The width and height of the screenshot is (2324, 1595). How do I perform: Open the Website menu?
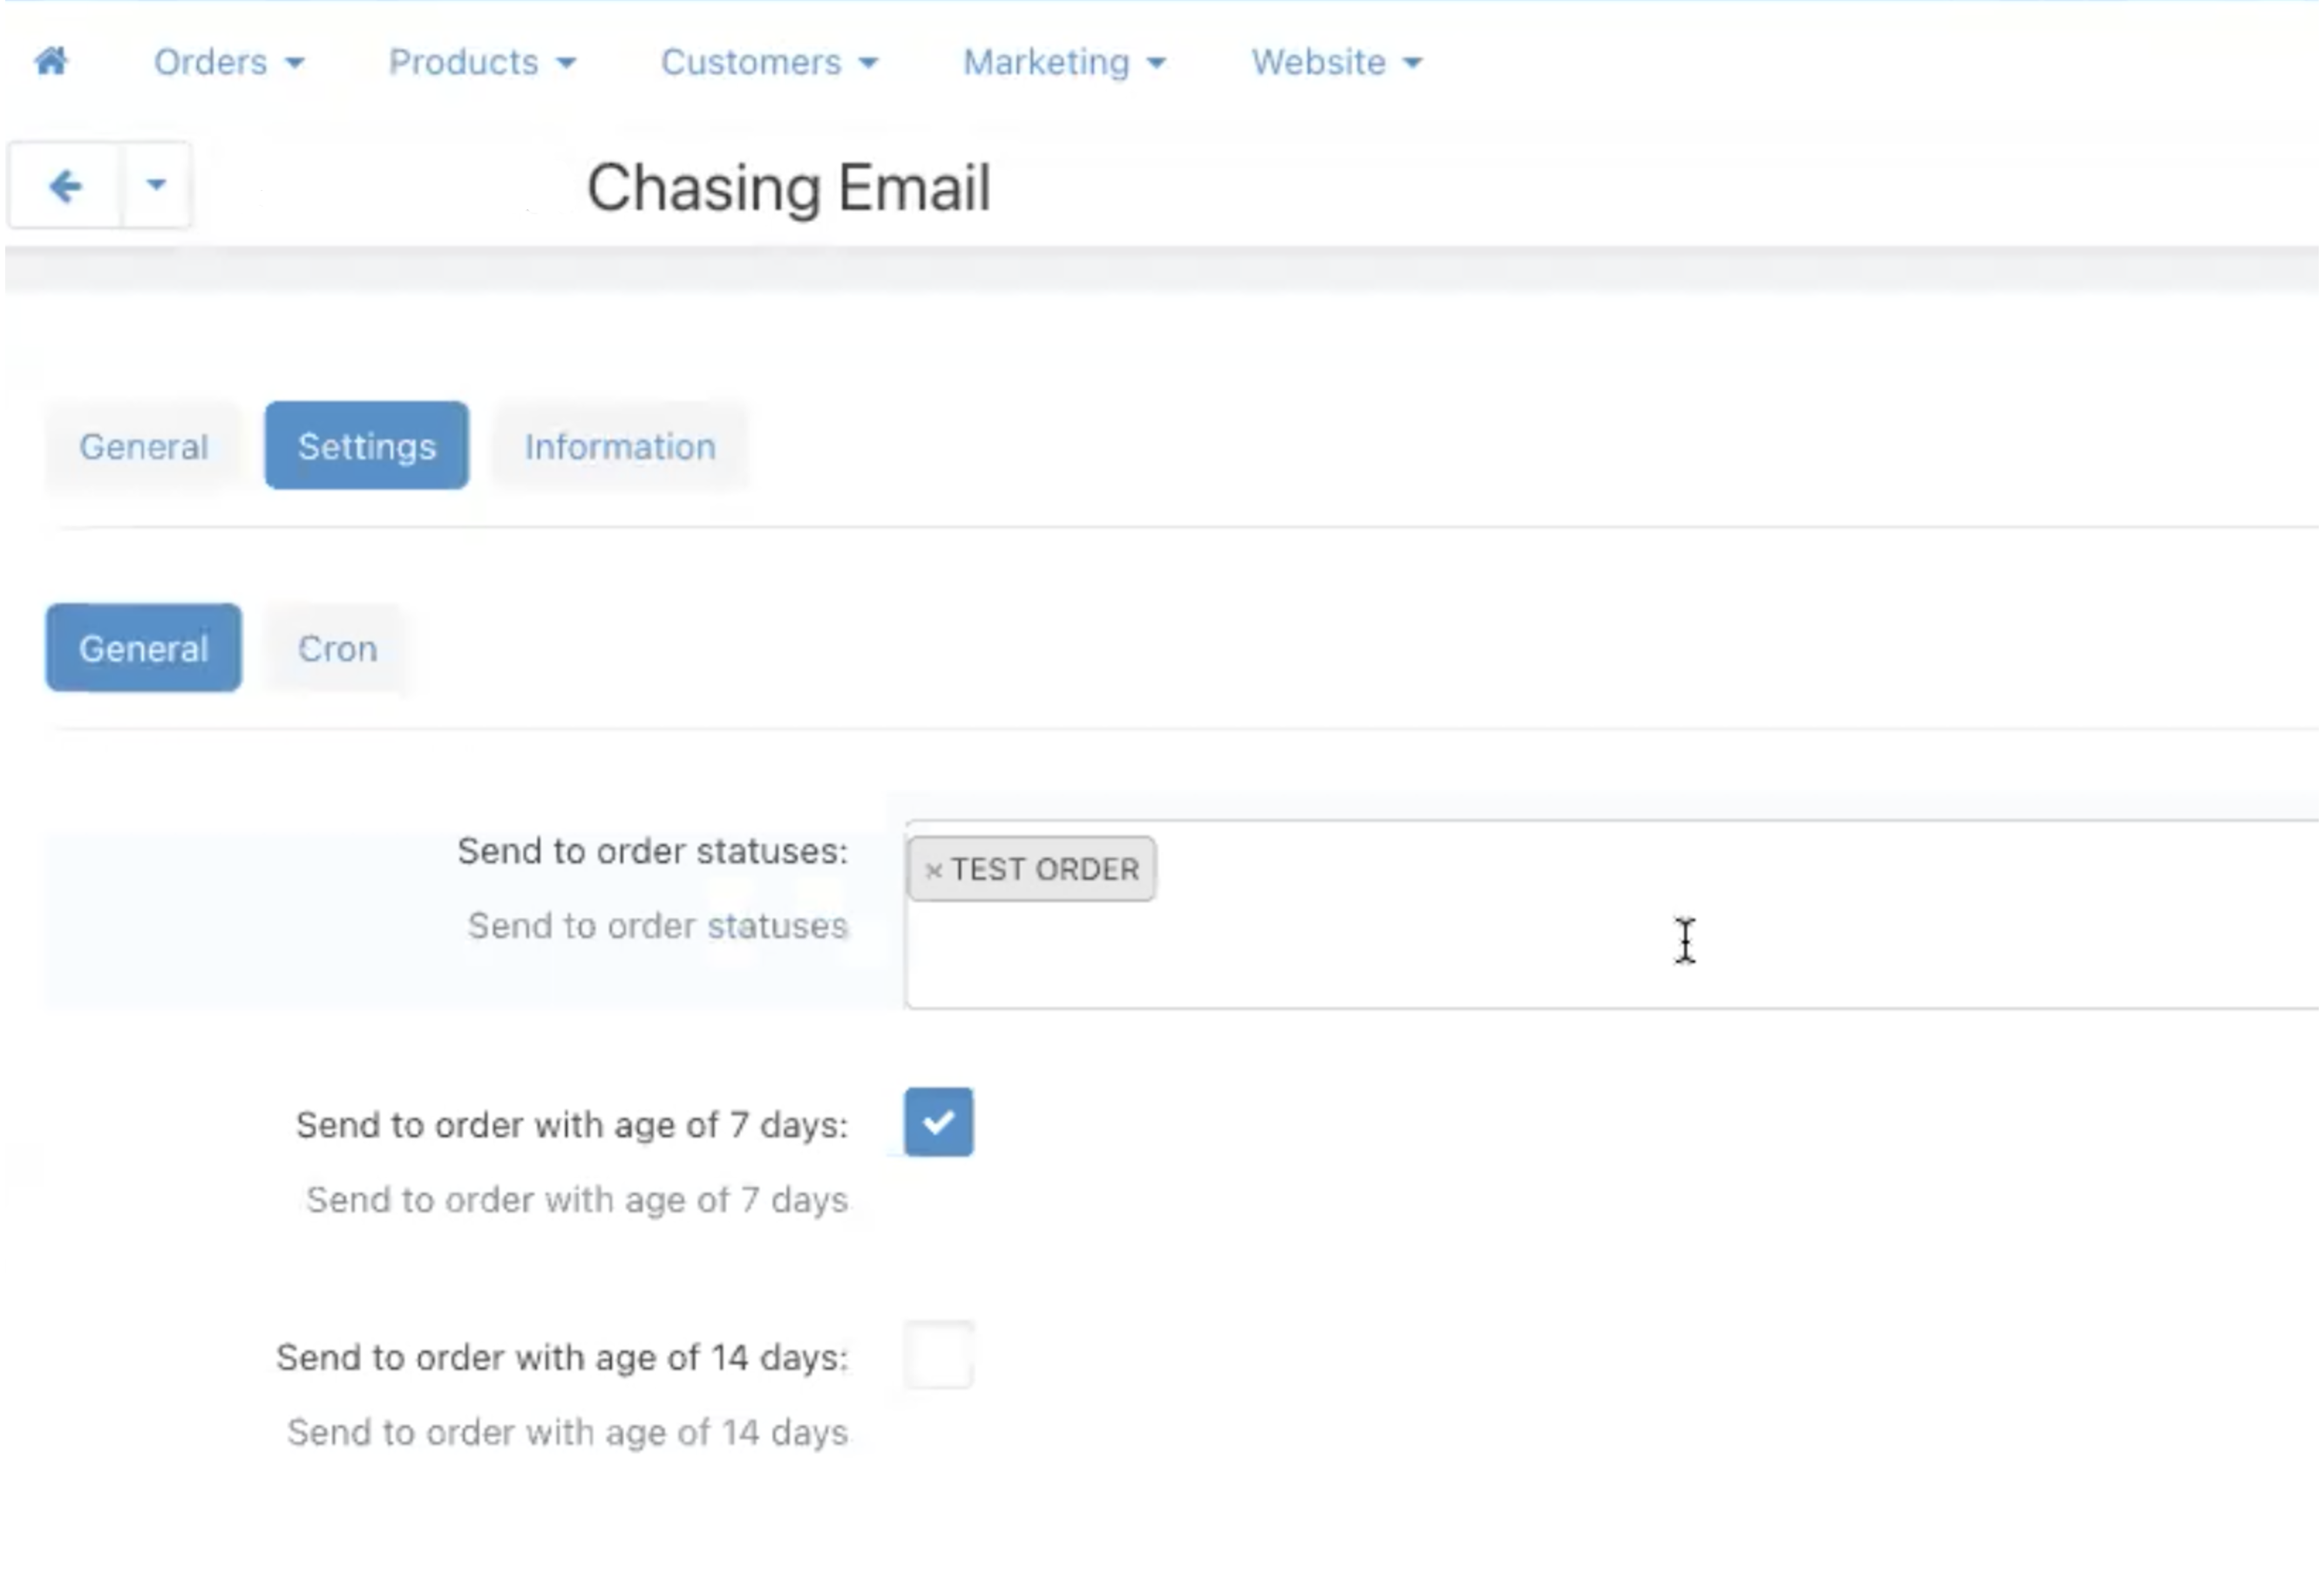click(x=1336, y=62)
